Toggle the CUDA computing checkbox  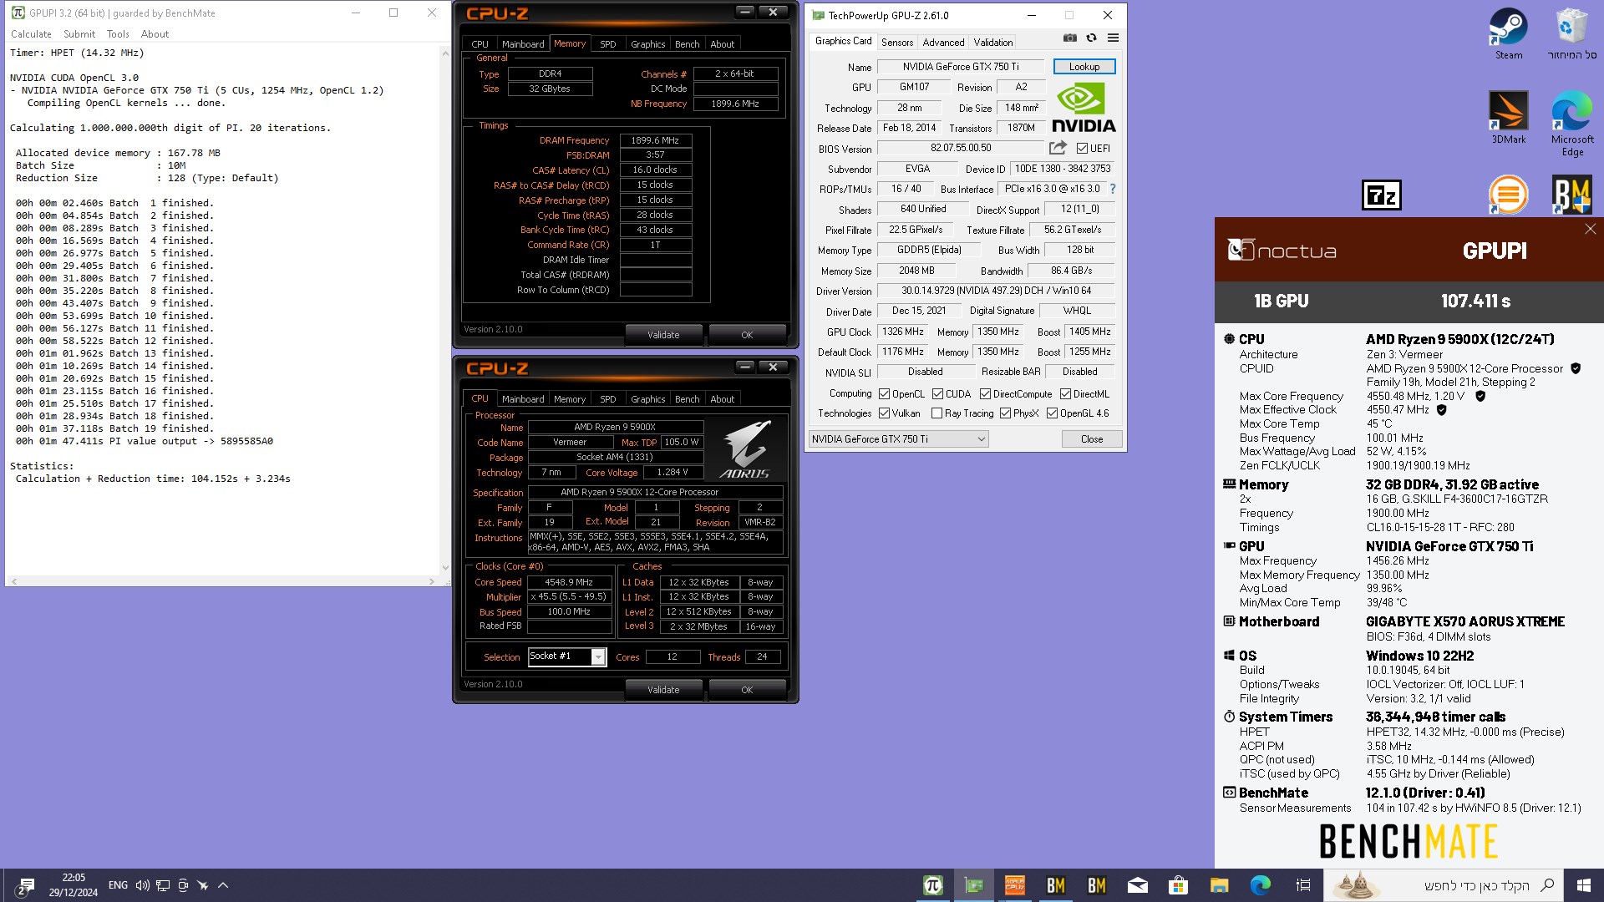[x=937, y=394]
